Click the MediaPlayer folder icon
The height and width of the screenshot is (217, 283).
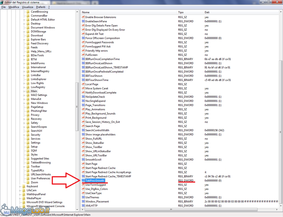[24, 198]
